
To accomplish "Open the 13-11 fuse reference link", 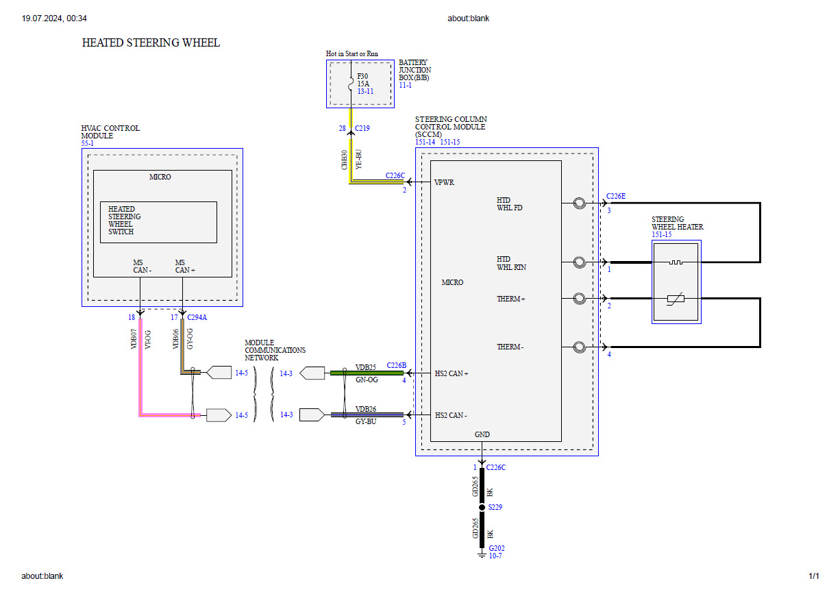I will pos(365,91).
